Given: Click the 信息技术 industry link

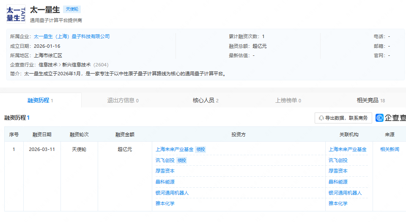Looking at the screenshot, I should (48, 65).
